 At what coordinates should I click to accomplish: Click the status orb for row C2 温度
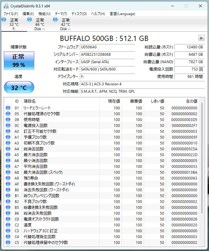tap(8, 225)
